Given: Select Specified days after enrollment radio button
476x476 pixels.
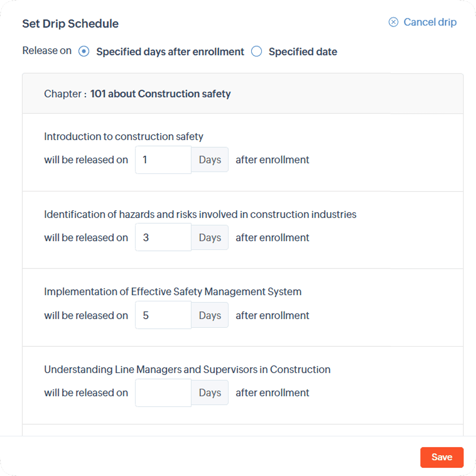Looking at the screenshot, I should pos(84,51).
